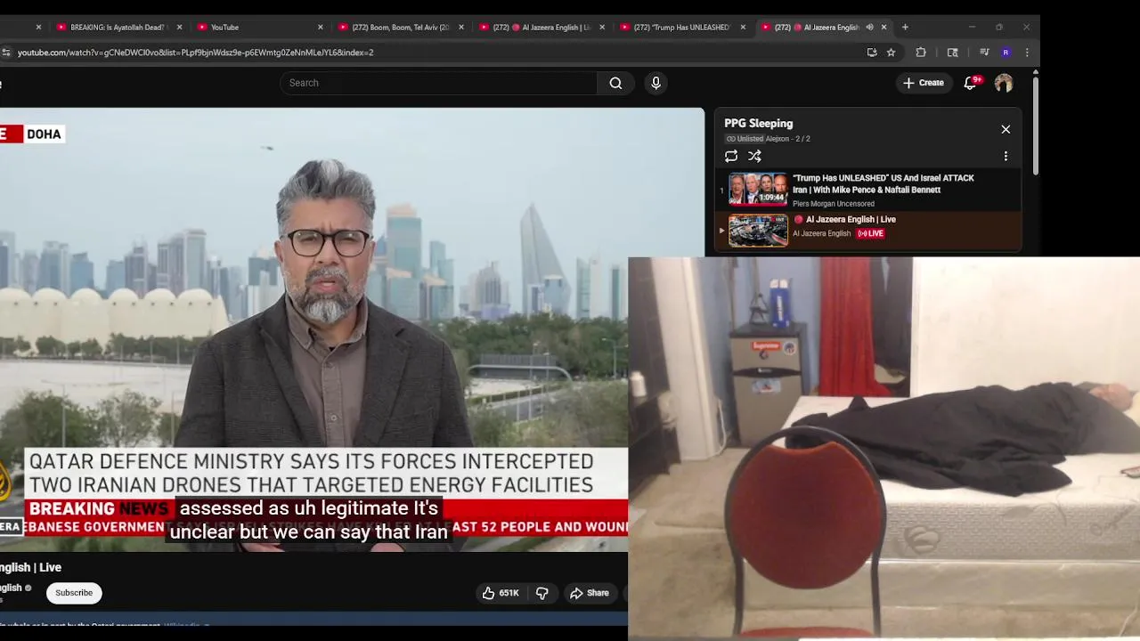Like the Al Jazeera live video
1140x641 pixels.
[x=501, y=593]
